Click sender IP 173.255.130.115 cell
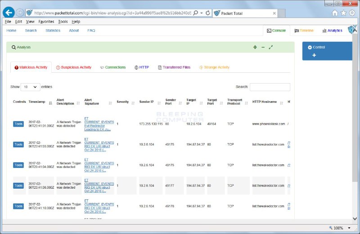 click(151, 124)
